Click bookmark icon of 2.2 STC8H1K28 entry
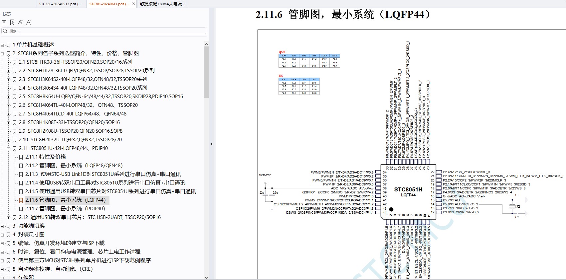Image resolution: width=566 pixels, height=280 pixels. tap(15, 71)
